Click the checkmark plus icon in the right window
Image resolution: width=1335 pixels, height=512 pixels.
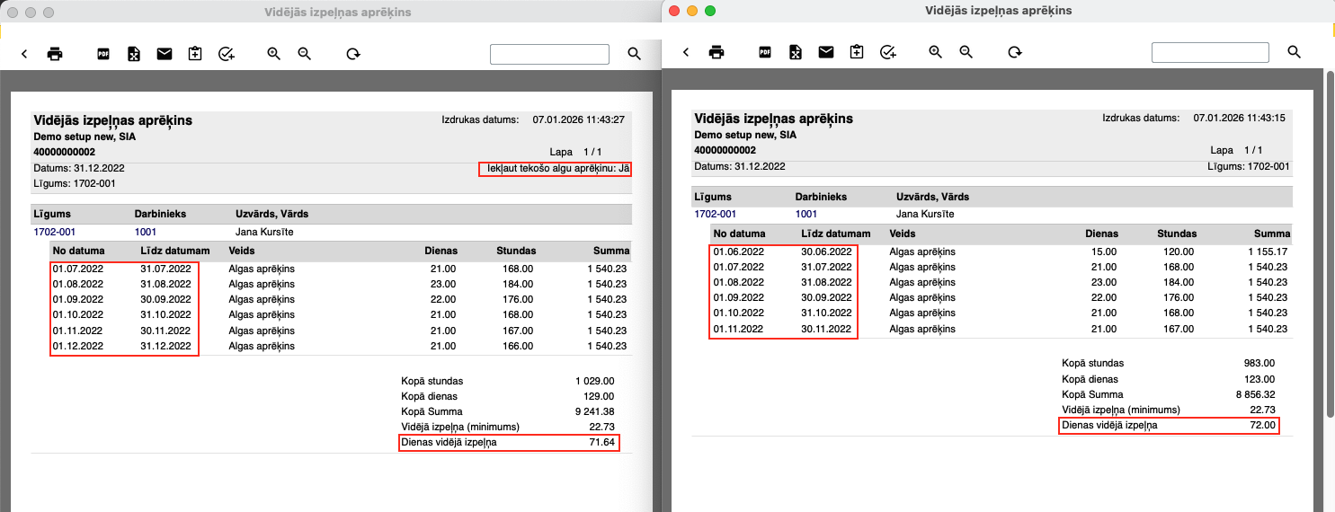[x=887, y=52]
